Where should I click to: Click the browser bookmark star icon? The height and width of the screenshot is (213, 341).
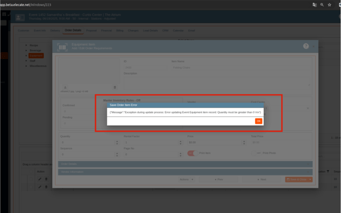(x=329, y=4)
